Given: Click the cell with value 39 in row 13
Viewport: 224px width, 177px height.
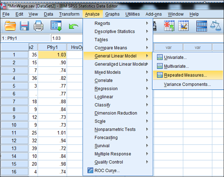Looking at the screenshot, I should [33, 148].
